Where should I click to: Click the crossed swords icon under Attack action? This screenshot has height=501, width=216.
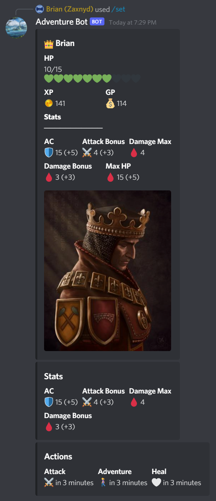pos(49,483)
